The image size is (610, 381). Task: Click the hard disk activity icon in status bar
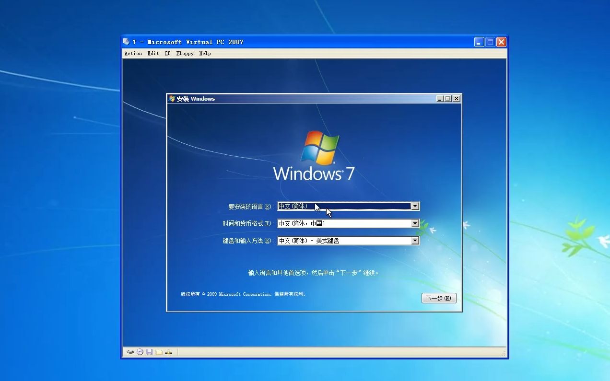tap(130, 352)
